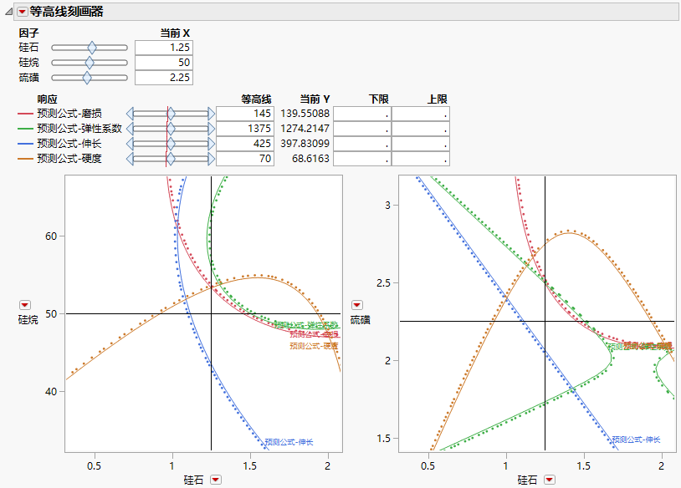
Task: Click the contour slider for 预测公式-磨损
Action: [x=172, y=114]
